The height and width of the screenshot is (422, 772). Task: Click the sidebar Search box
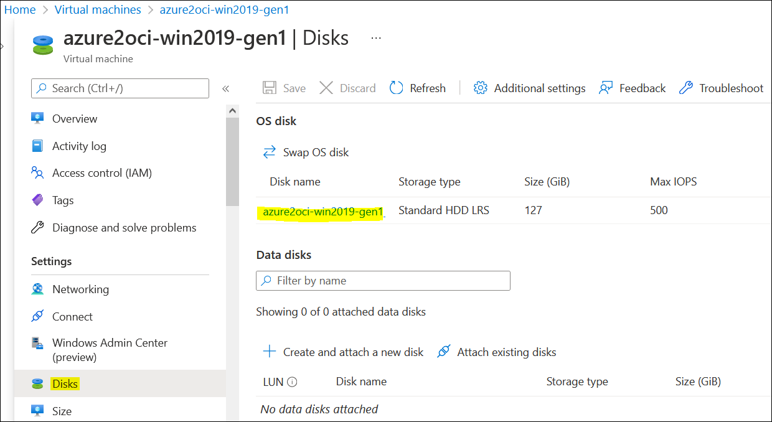(x=120, y=88)
